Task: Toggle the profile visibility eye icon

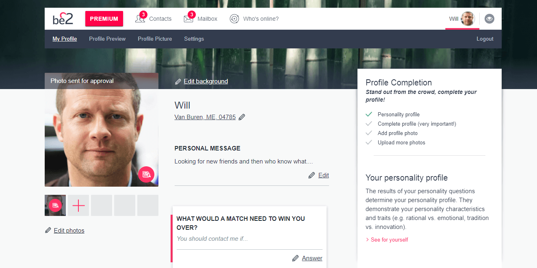Action: 489,19
